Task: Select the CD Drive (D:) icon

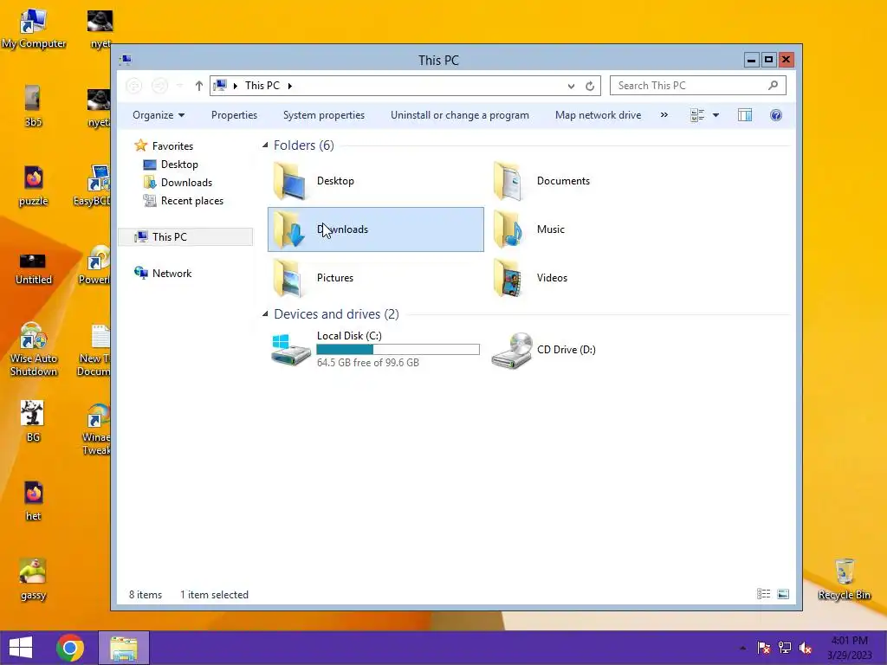Action: click(x=511, y=350)
